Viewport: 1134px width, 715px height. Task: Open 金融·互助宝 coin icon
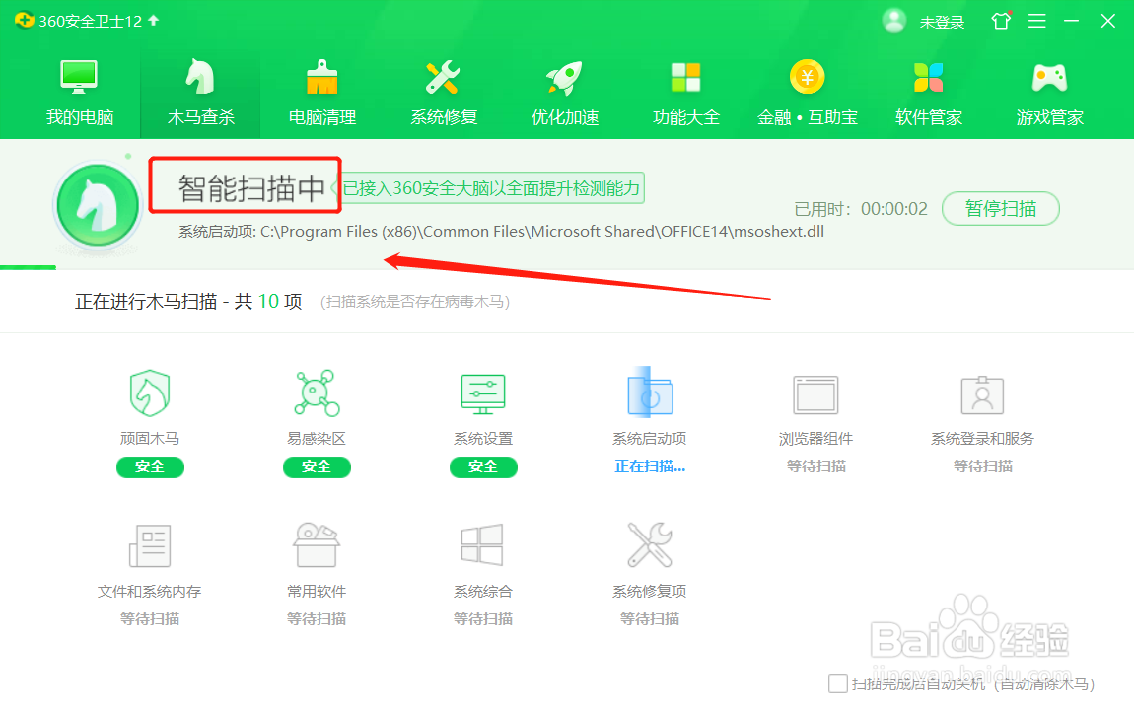point(807,77)
